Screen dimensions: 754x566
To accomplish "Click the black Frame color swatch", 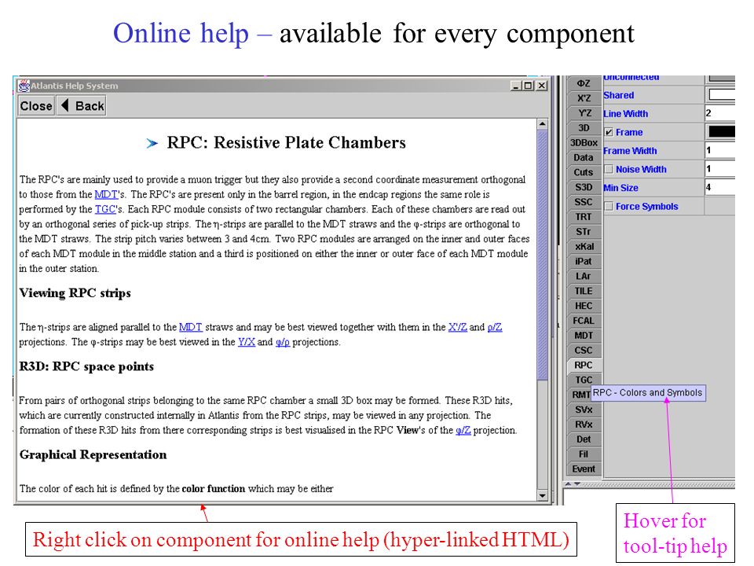I will (x=722, y=132).
